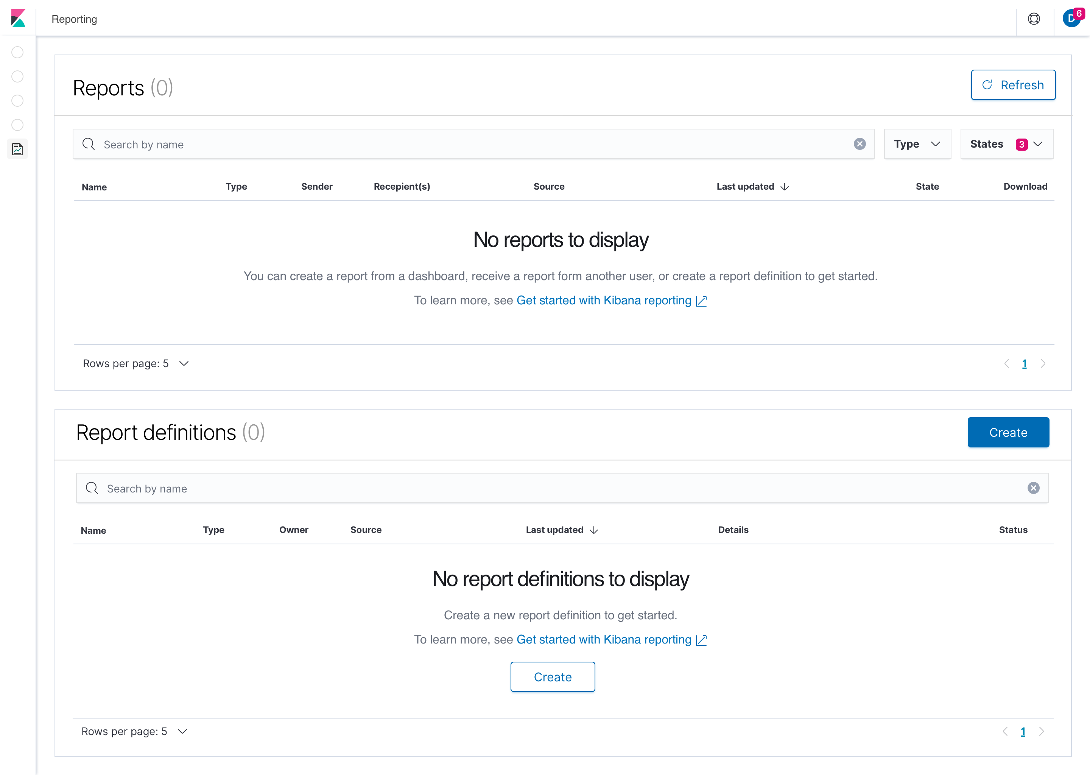The image size is (1090, 776).
Task: Go to next page in Reports table
Action: pos(1043,364)
